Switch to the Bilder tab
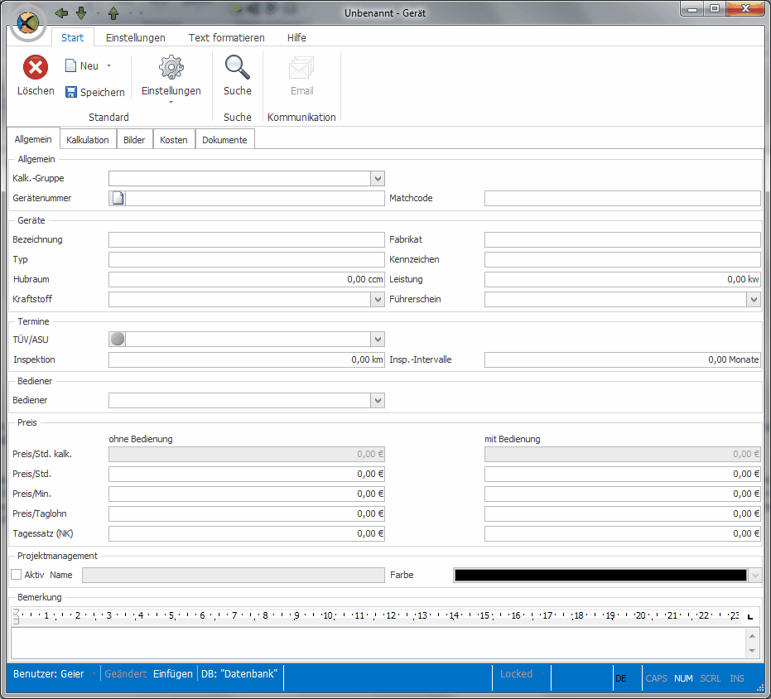 [x=134, y=140]
